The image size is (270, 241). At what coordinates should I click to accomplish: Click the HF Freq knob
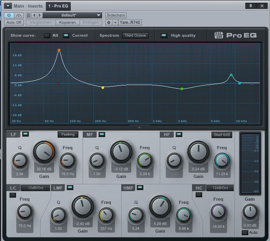pyautogui.click(x=222, y=160)
